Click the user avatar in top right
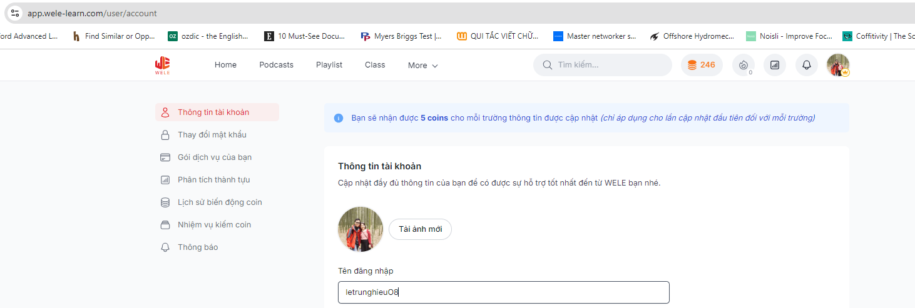Screen dimensions: 915x308 (837, 65)
